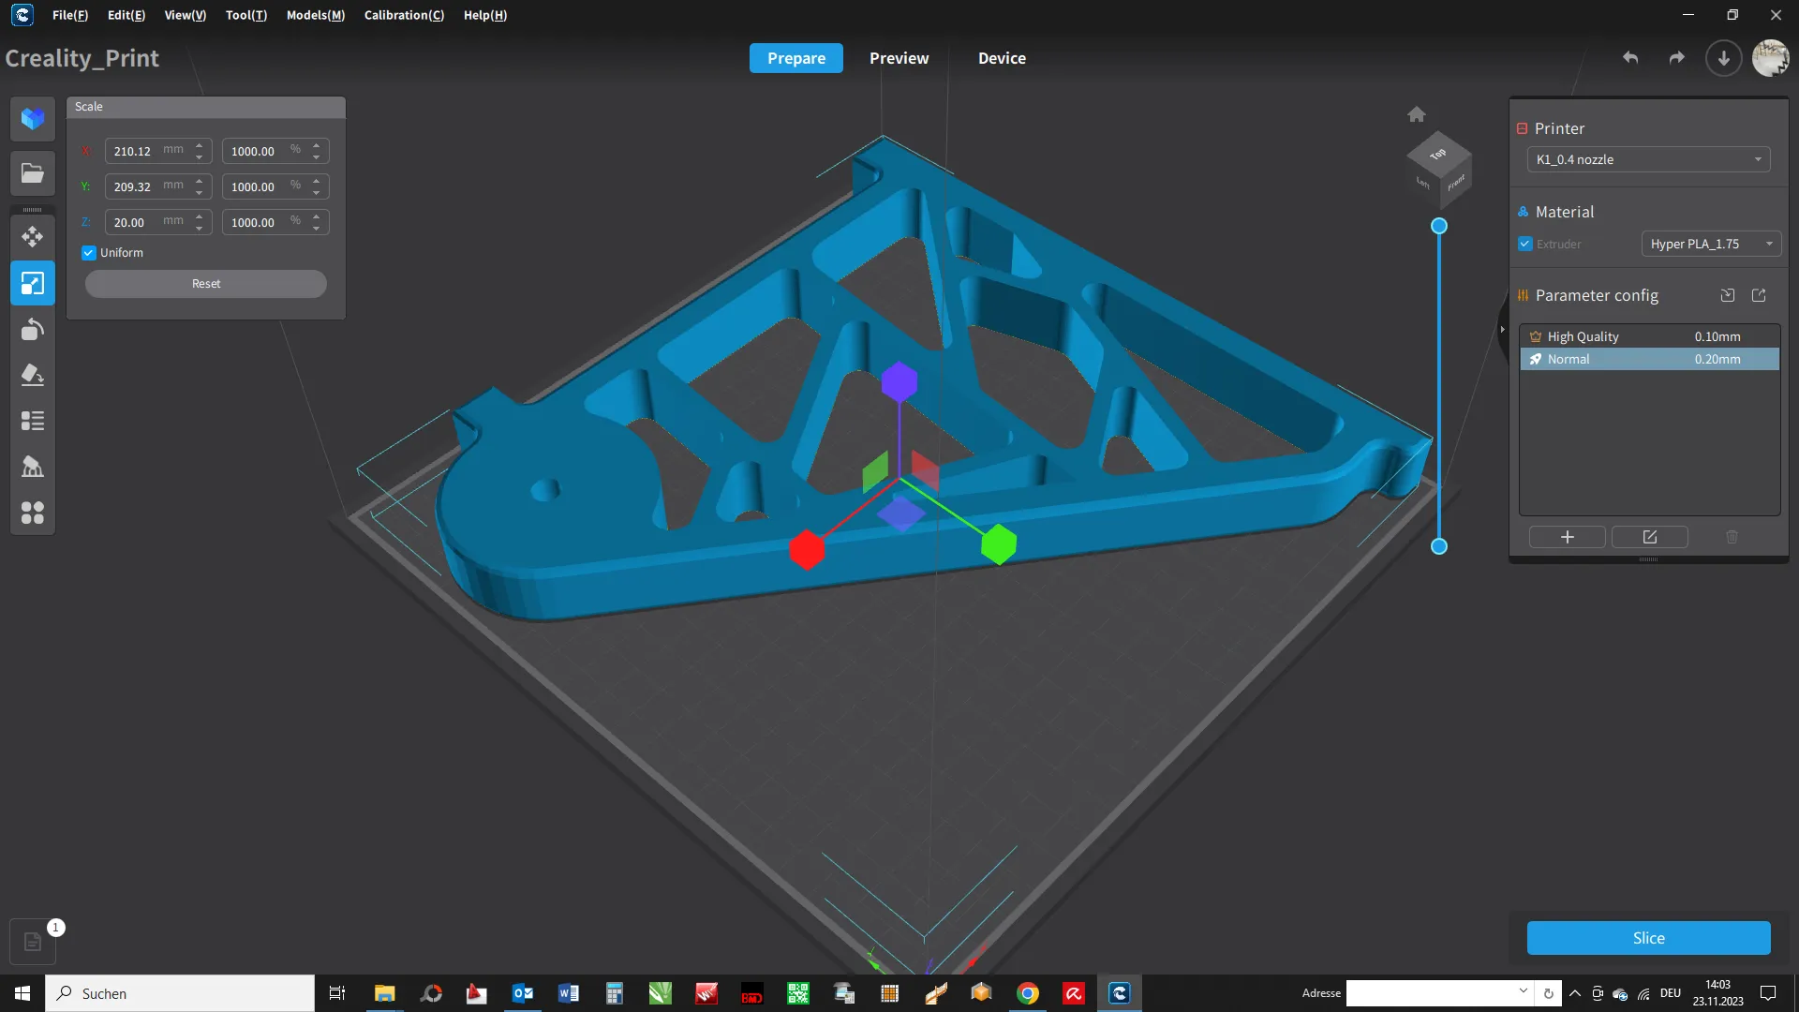Click the home view icon
The image size is (1799, 1012).
click(x=1417, y=114)
